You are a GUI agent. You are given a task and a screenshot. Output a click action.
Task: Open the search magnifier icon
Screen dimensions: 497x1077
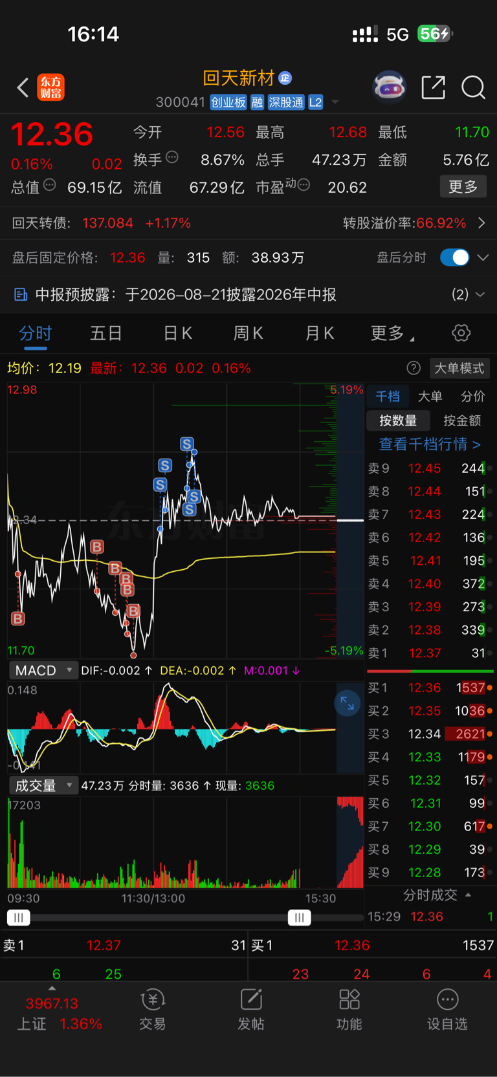(473, 87)
